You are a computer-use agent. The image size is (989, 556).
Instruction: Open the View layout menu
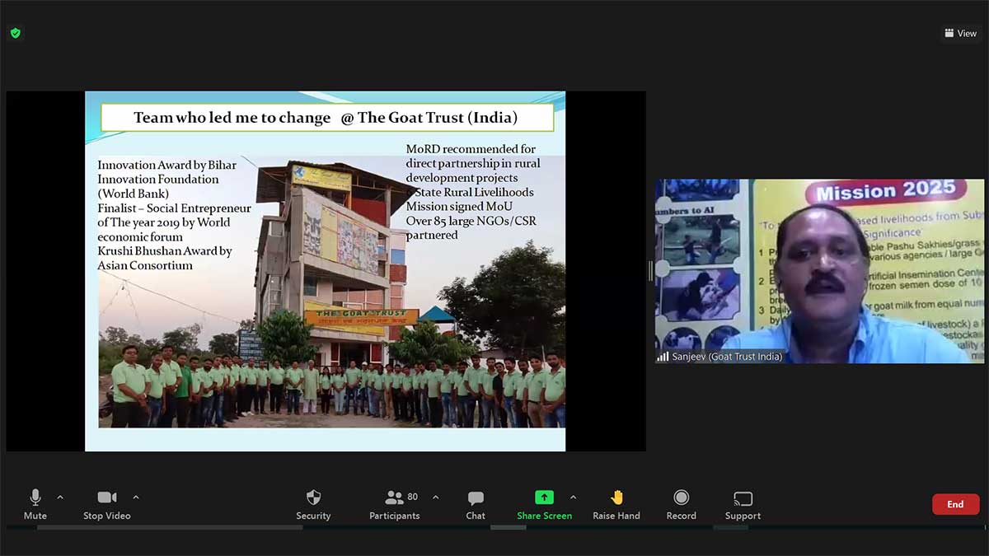pyautogui.click(x=961, y=33)
